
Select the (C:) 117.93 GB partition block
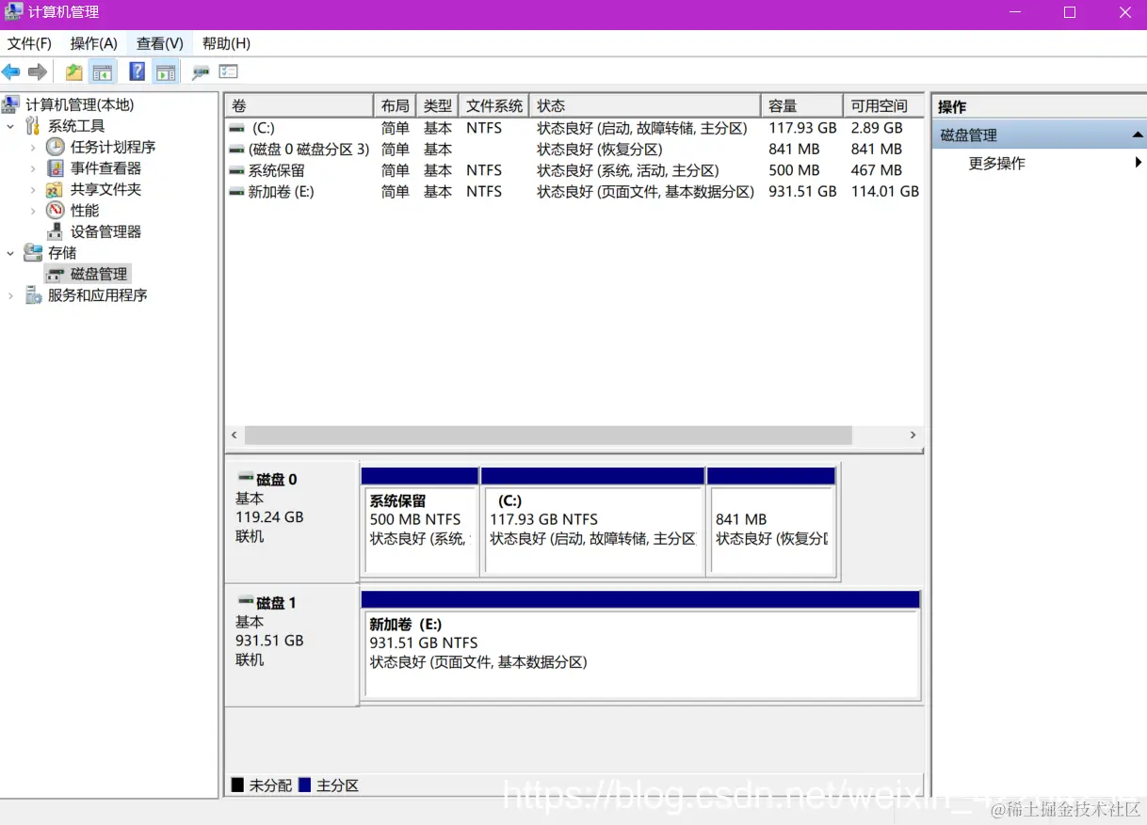click(592, 522)
